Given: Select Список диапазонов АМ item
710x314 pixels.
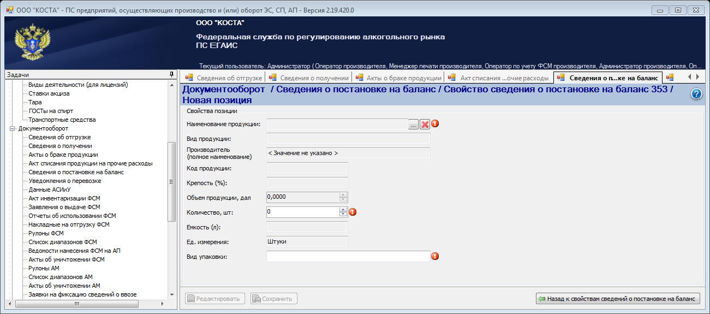Looking at the screenshot, I should pos(60,277).
